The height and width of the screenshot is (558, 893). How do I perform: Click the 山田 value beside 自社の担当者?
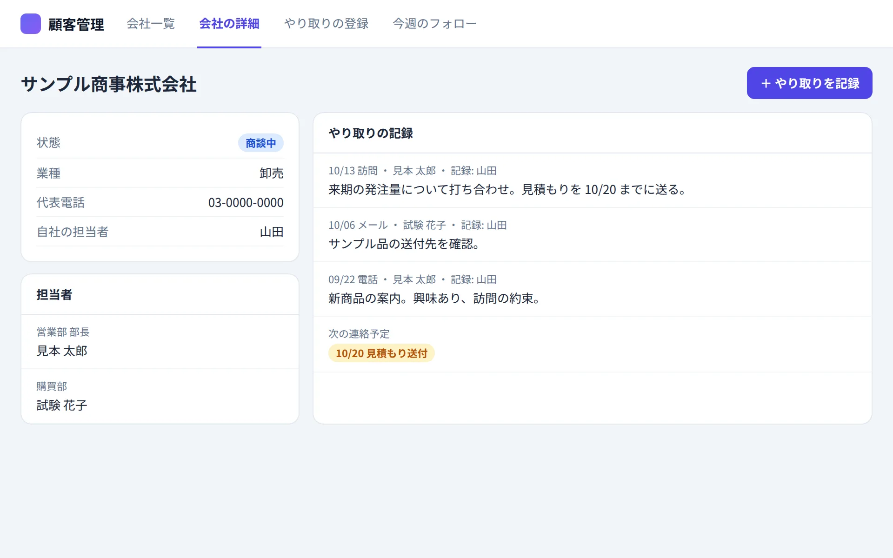click(272, 232)
